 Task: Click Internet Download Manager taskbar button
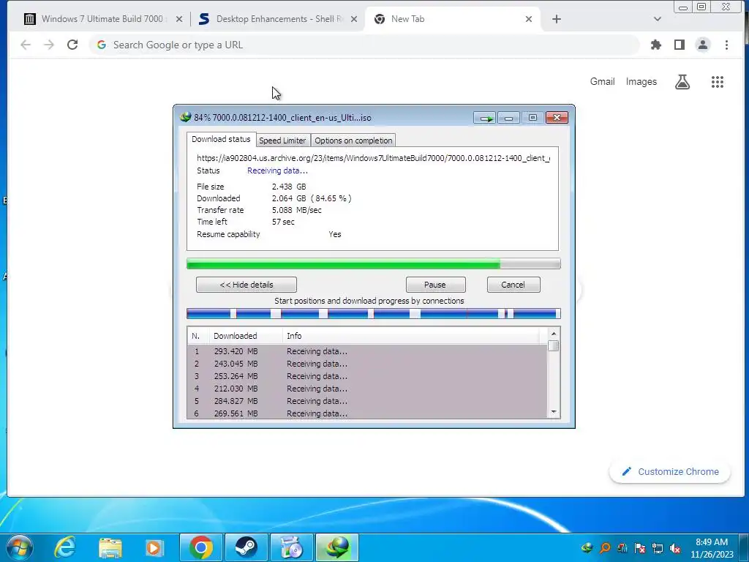(x=337, y=547)
